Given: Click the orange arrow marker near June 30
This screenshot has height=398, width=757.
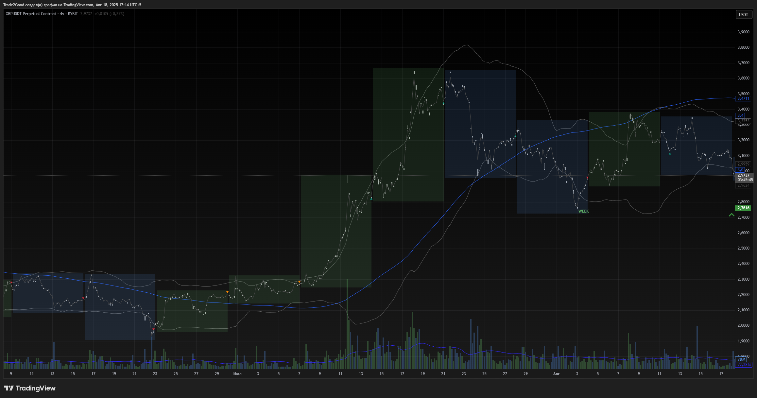Looking at the screenshot, I should tap(227, 292).
